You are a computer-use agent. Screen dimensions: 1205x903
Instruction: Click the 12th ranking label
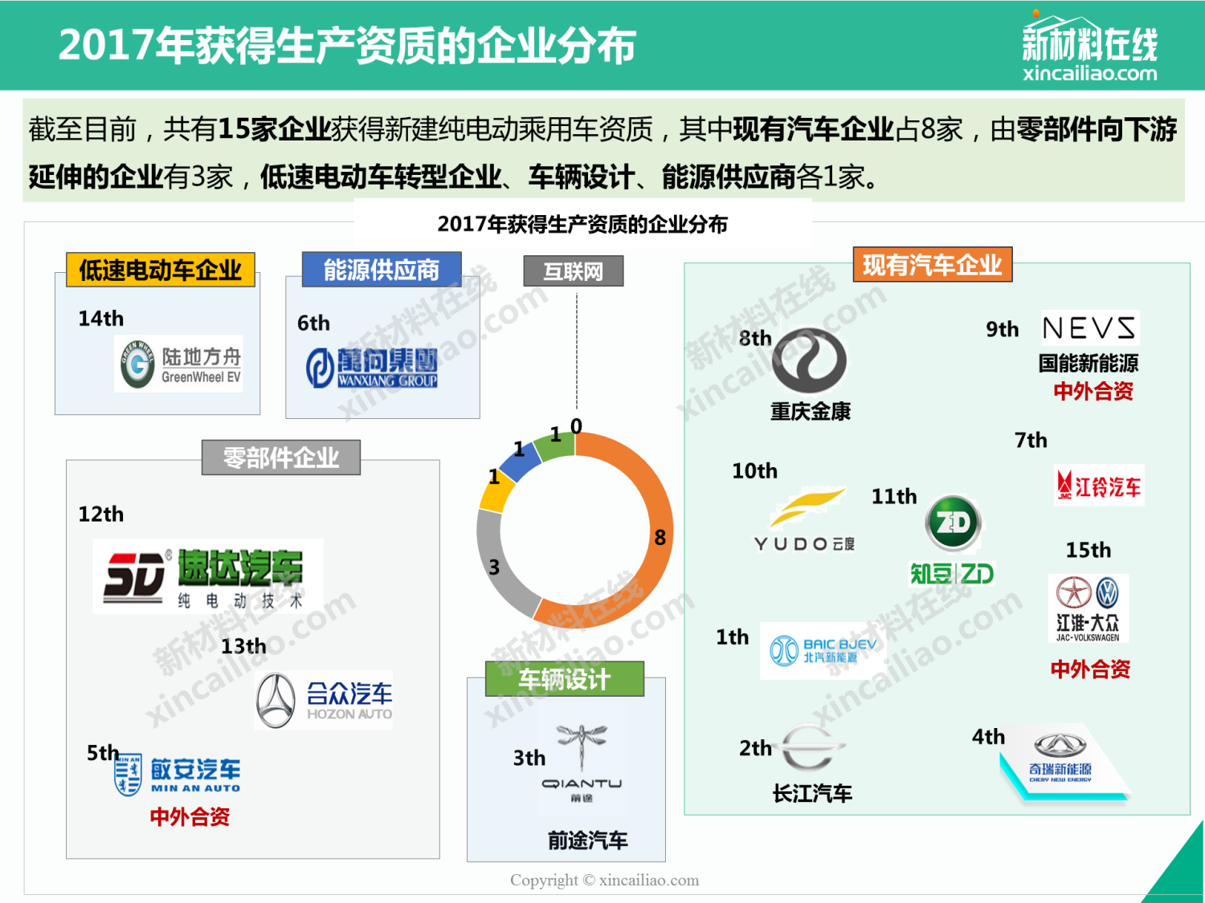point(101,514)
